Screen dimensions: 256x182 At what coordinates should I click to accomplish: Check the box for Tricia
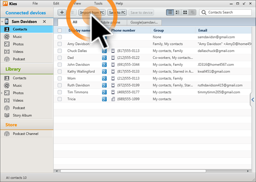point(60,99)
